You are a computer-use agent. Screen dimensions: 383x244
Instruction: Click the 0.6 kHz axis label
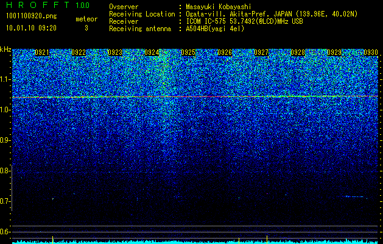pos(5,232)
